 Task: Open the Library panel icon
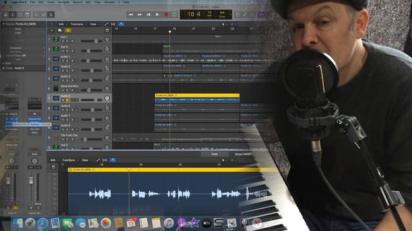pos(5,15)
